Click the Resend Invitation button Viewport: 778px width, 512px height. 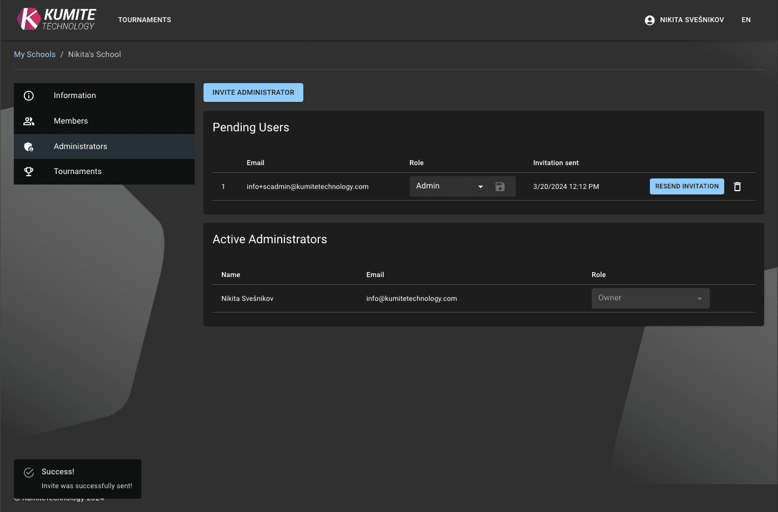(x=687, y=187)
